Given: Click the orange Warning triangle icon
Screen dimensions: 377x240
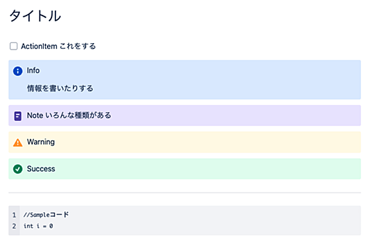Looking at the screenshot, I should (18, 143).
